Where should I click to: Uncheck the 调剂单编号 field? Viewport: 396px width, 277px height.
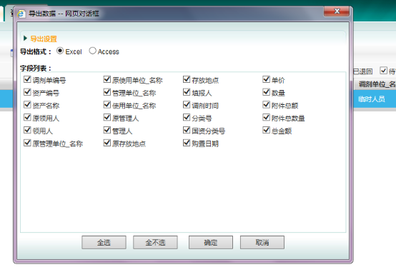tap(27, 79)
